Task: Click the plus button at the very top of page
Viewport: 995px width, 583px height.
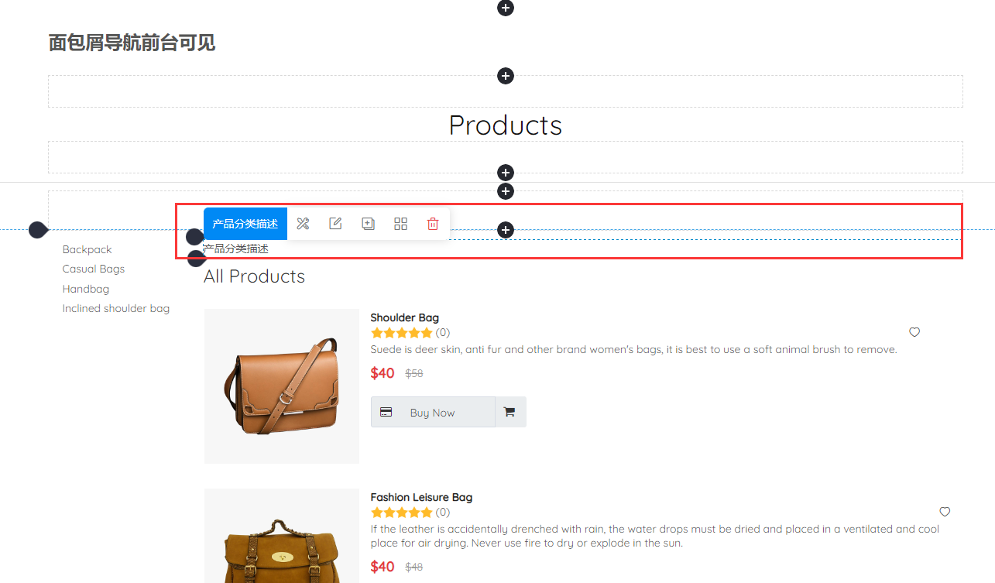Action: pyautogui.click(x=506, y=8)
